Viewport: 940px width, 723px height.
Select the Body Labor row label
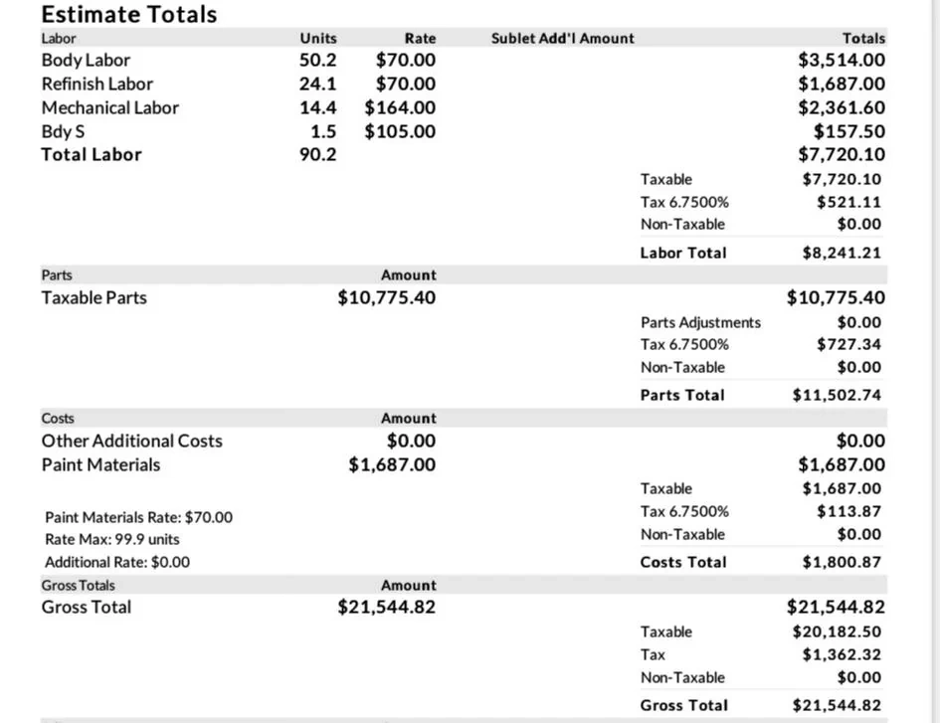86,60
